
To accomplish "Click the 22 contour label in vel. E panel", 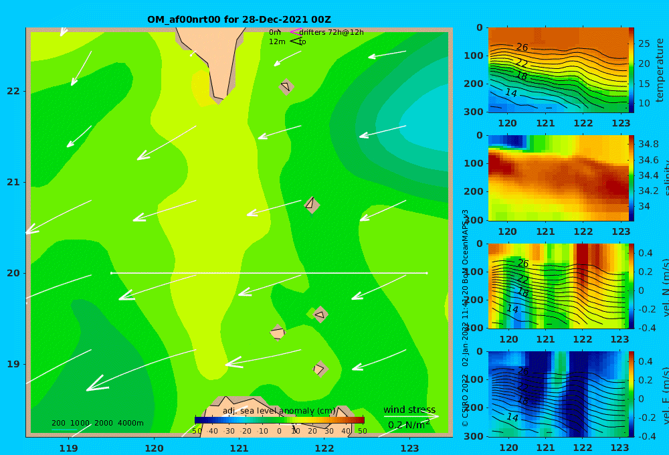I will [523, 387].
